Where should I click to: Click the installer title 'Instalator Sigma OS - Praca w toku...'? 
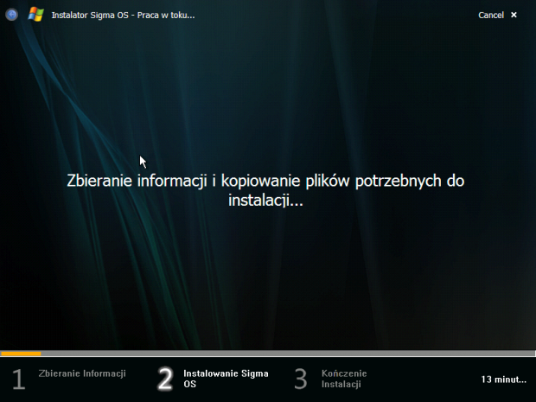pos(123,16)
